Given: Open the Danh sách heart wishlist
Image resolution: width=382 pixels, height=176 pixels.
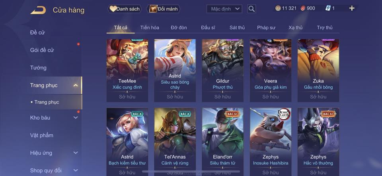Looking at the screenshot, I should [125, 9].
